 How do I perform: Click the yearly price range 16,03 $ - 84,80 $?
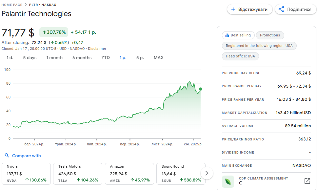pyautogui.click(x=294, y=99)
